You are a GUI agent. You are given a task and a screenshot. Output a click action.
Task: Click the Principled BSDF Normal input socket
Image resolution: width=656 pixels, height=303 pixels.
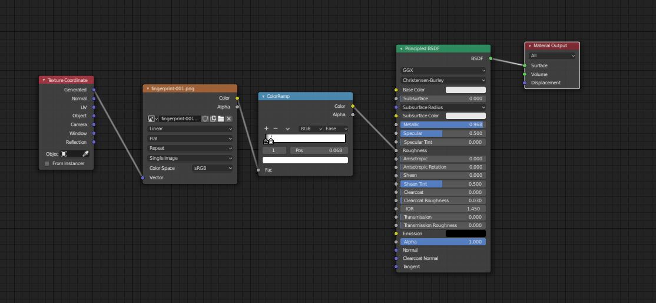pos(396,250)
